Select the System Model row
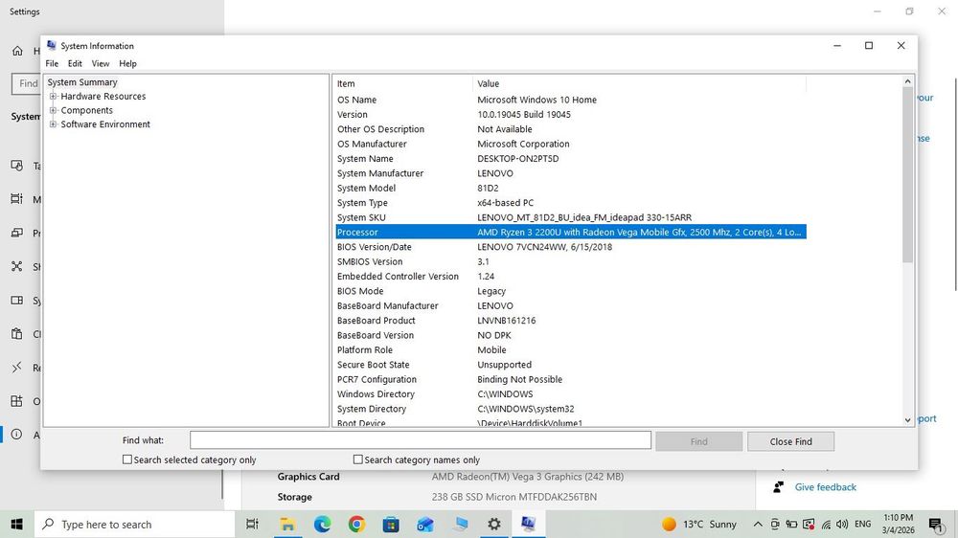Image resolution: width=958 pixels, height=538 pixels. 571,188
